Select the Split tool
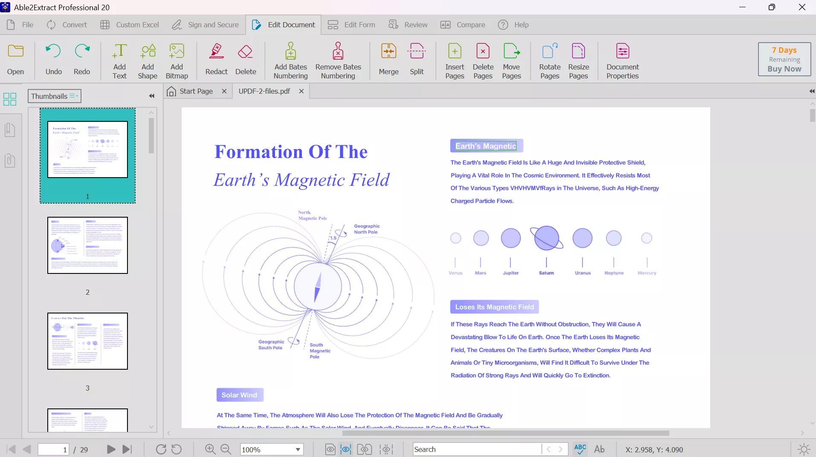 click(x=417, y=60)
